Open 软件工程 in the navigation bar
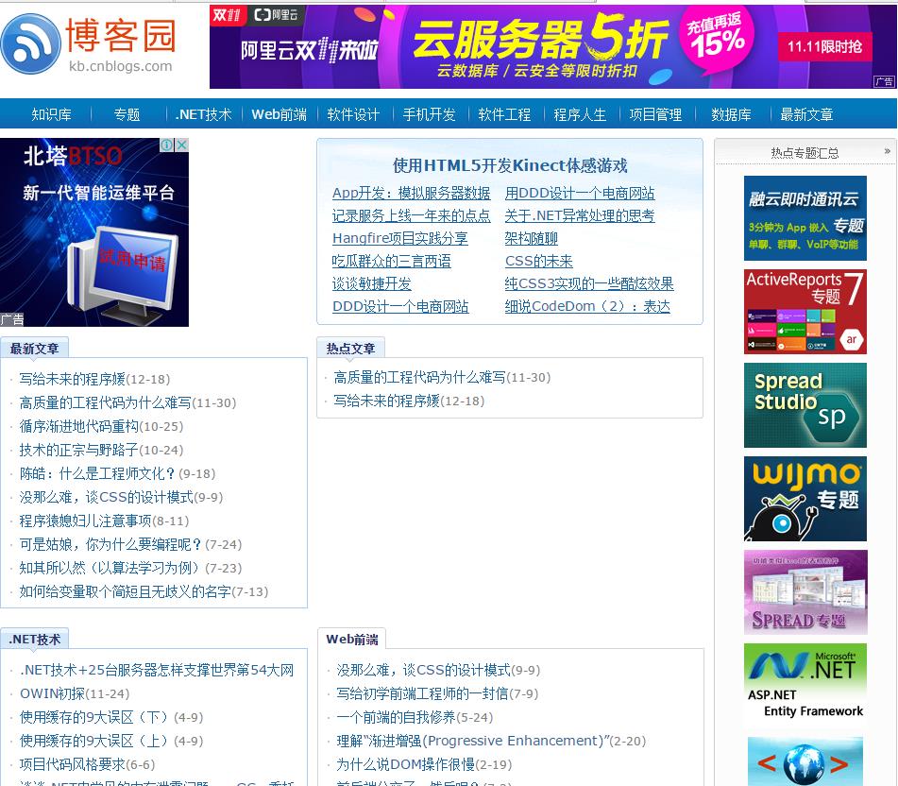This screenshot has width=898, height=786. point(504,114)
